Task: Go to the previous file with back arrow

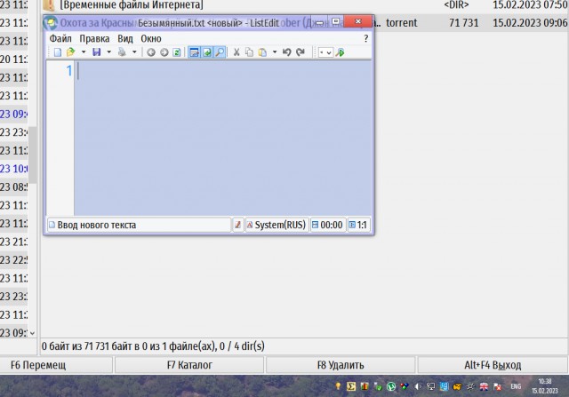Action: tap(151, 52)
